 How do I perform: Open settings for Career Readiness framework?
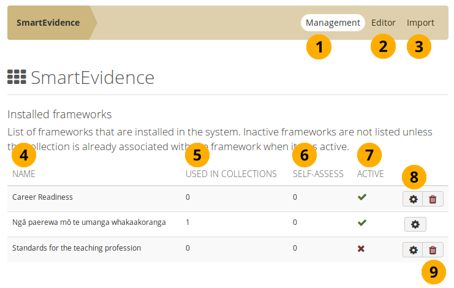(x=413, y=199)
